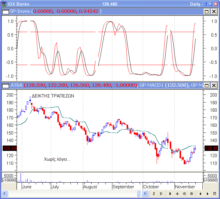This screenshot has height=199, width=220.
Task: Click the zoom out magnifier icon
Action: click(x=184, y=194)
